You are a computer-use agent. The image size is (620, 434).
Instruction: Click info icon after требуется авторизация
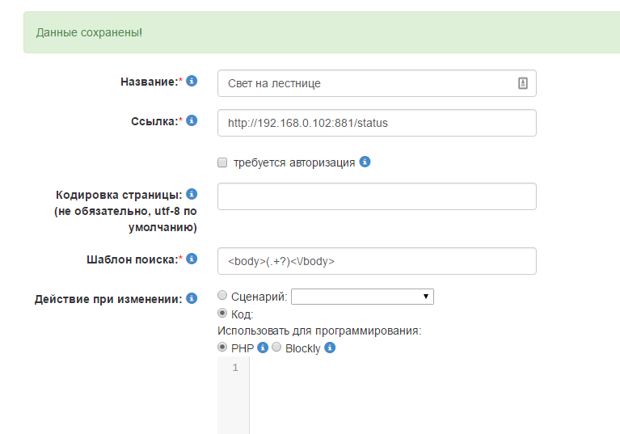365,162
